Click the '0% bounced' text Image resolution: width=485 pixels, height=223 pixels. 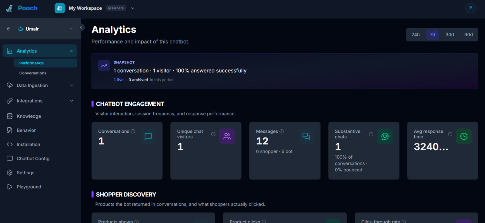click(349, 170)
